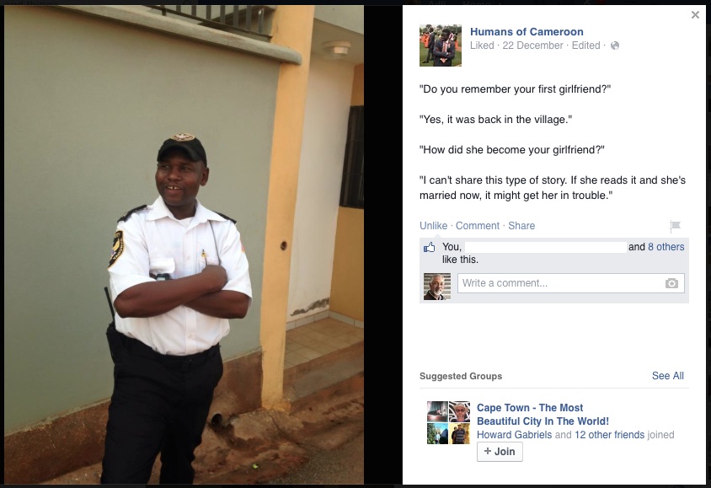Open the Humans of Cameroon page name
Viewport: 711px width, 488px height.
pos(527,32)
